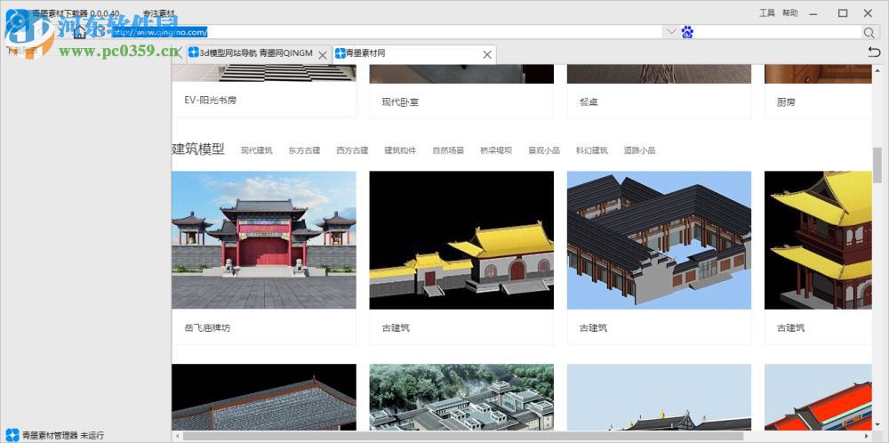Open the grey courtyard model on blue thumbnail

tap(659, 240)
